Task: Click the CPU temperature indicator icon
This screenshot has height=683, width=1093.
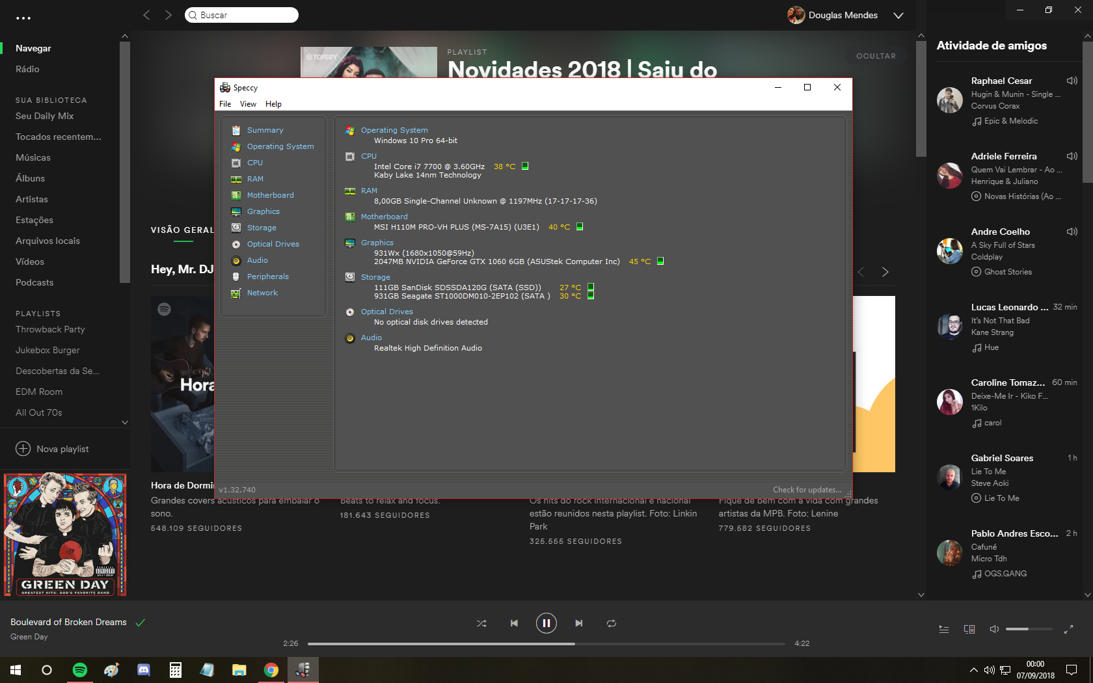Action: (525, 166)
